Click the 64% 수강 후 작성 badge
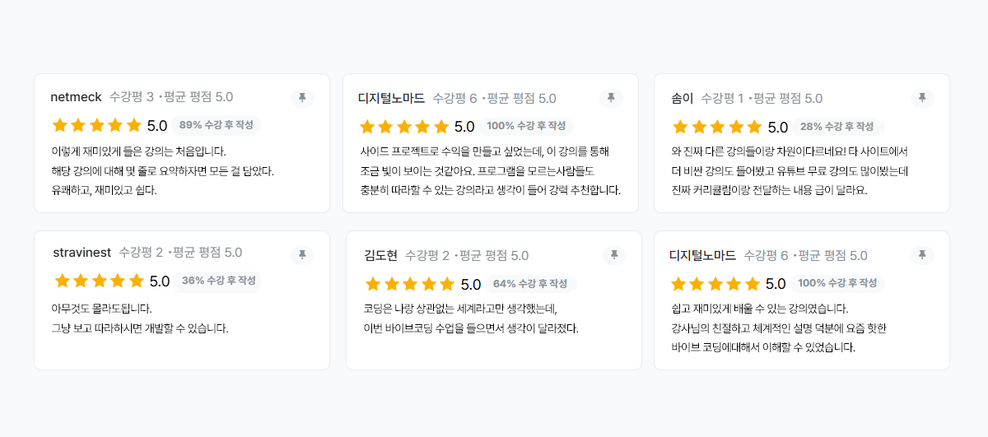Image resolution: width=988 pixels, height=437 pixels. 530,284
